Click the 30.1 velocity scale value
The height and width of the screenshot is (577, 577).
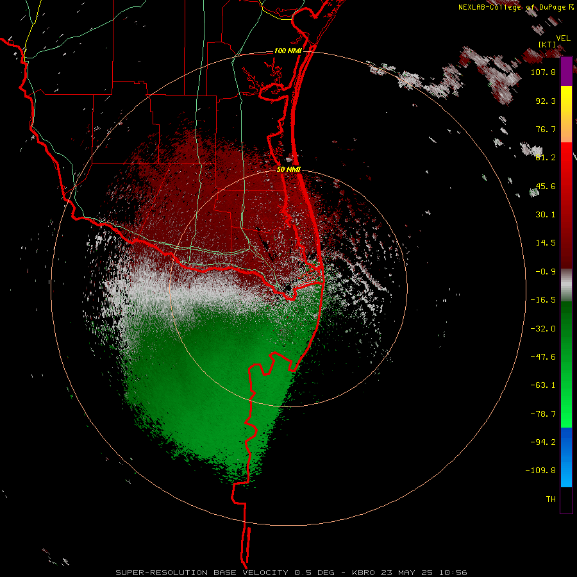click(x=546, y=215)
